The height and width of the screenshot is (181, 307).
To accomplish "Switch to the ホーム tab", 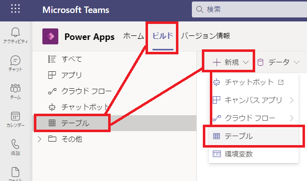I will 134,36.
